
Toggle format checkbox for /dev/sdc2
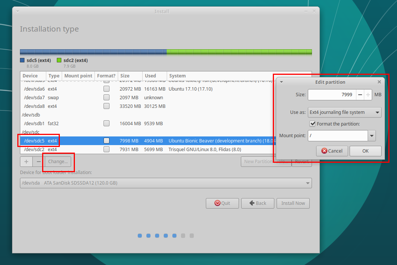click(x=106, y=149)
